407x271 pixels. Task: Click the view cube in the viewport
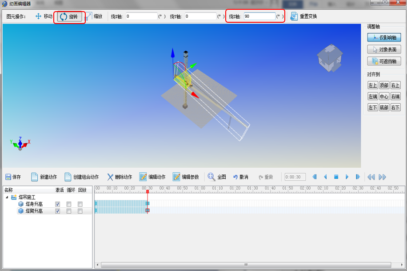[x=330, y=58]
